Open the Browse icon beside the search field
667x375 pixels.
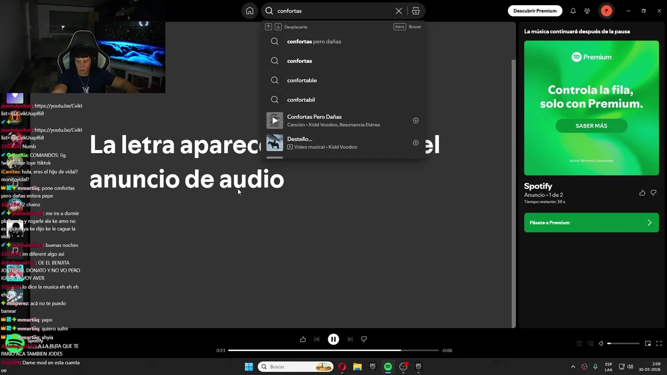415,11
